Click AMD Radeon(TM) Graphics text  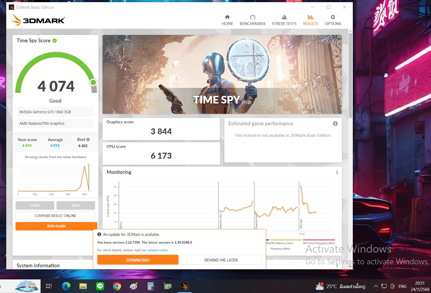[42, 123]
